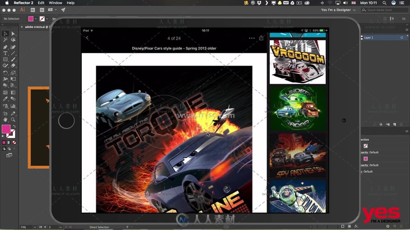Select the Symbol Sprayer tool
Viewport: 410px width, 230px height.
click(x=5, y=106)
